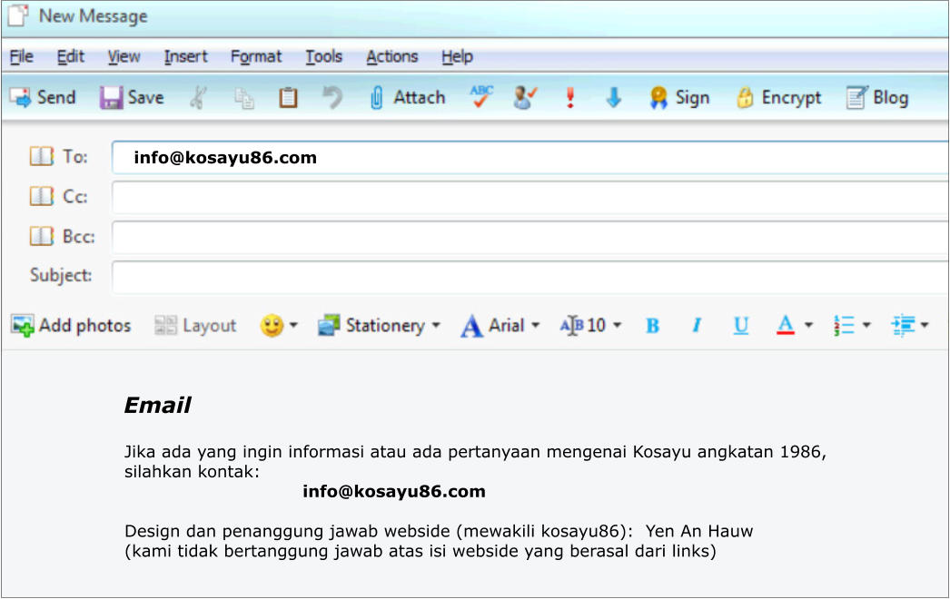Attach a file with paperclip button
950x599 pixels.
pos(407,97)
